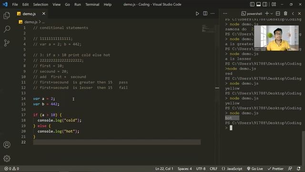Close the terminal panel

point(299,13)
